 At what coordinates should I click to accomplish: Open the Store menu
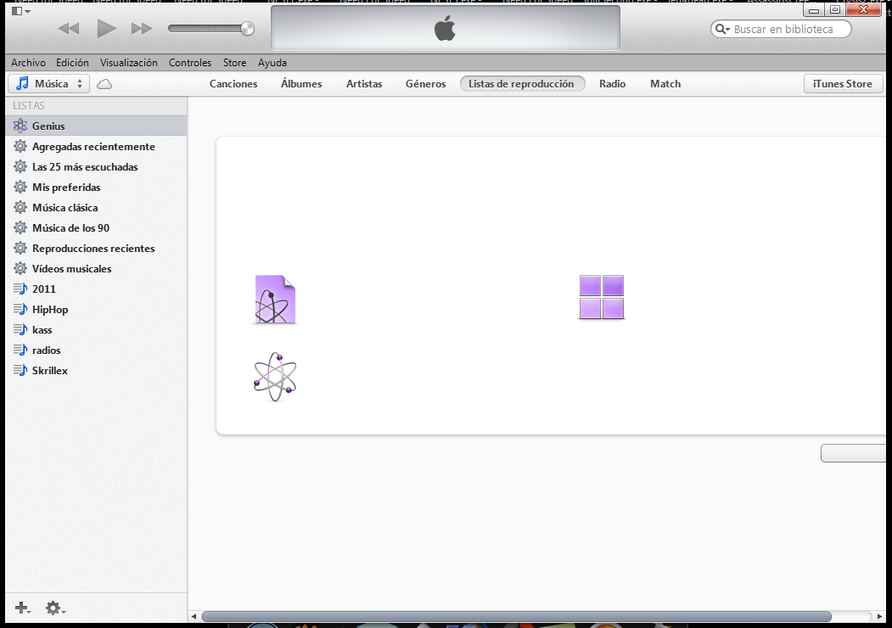[234, 63]
